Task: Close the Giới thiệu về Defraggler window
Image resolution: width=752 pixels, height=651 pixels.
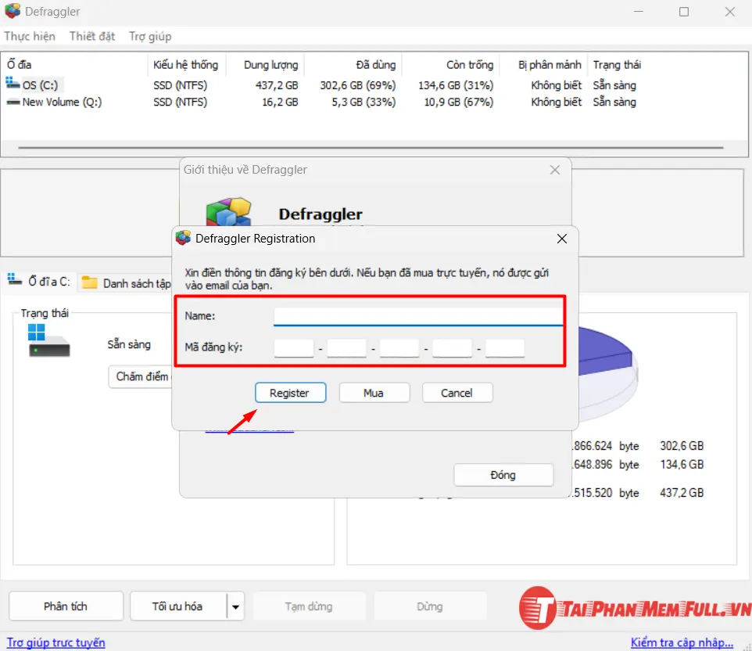Action: tap(555, 170)
